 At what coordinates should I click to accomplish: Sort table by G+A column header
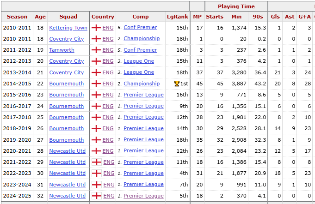pyautogui.click(x=304, y=17)
